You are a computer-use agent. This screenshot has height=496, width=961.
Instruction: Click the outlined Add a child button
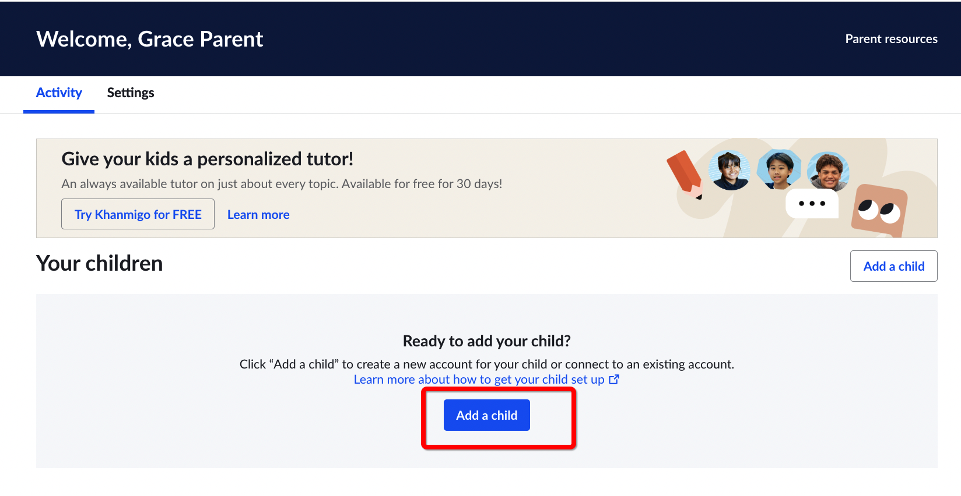(893, 266)
